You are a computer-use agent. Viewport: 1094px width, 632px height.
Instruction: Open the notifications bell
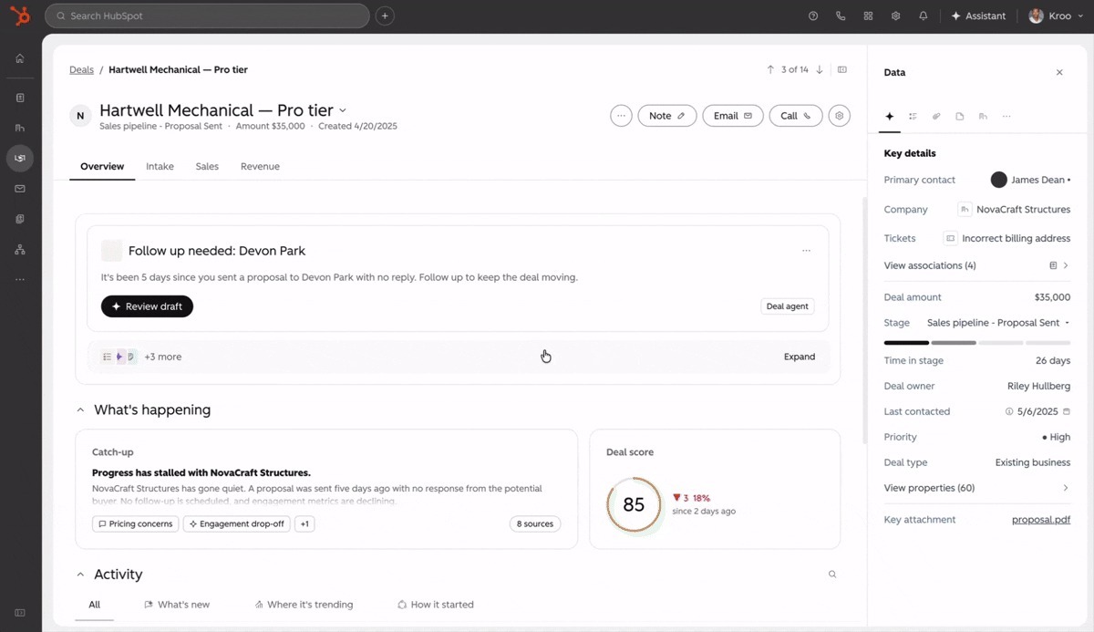pyautogui.click(x=924, y=16)
